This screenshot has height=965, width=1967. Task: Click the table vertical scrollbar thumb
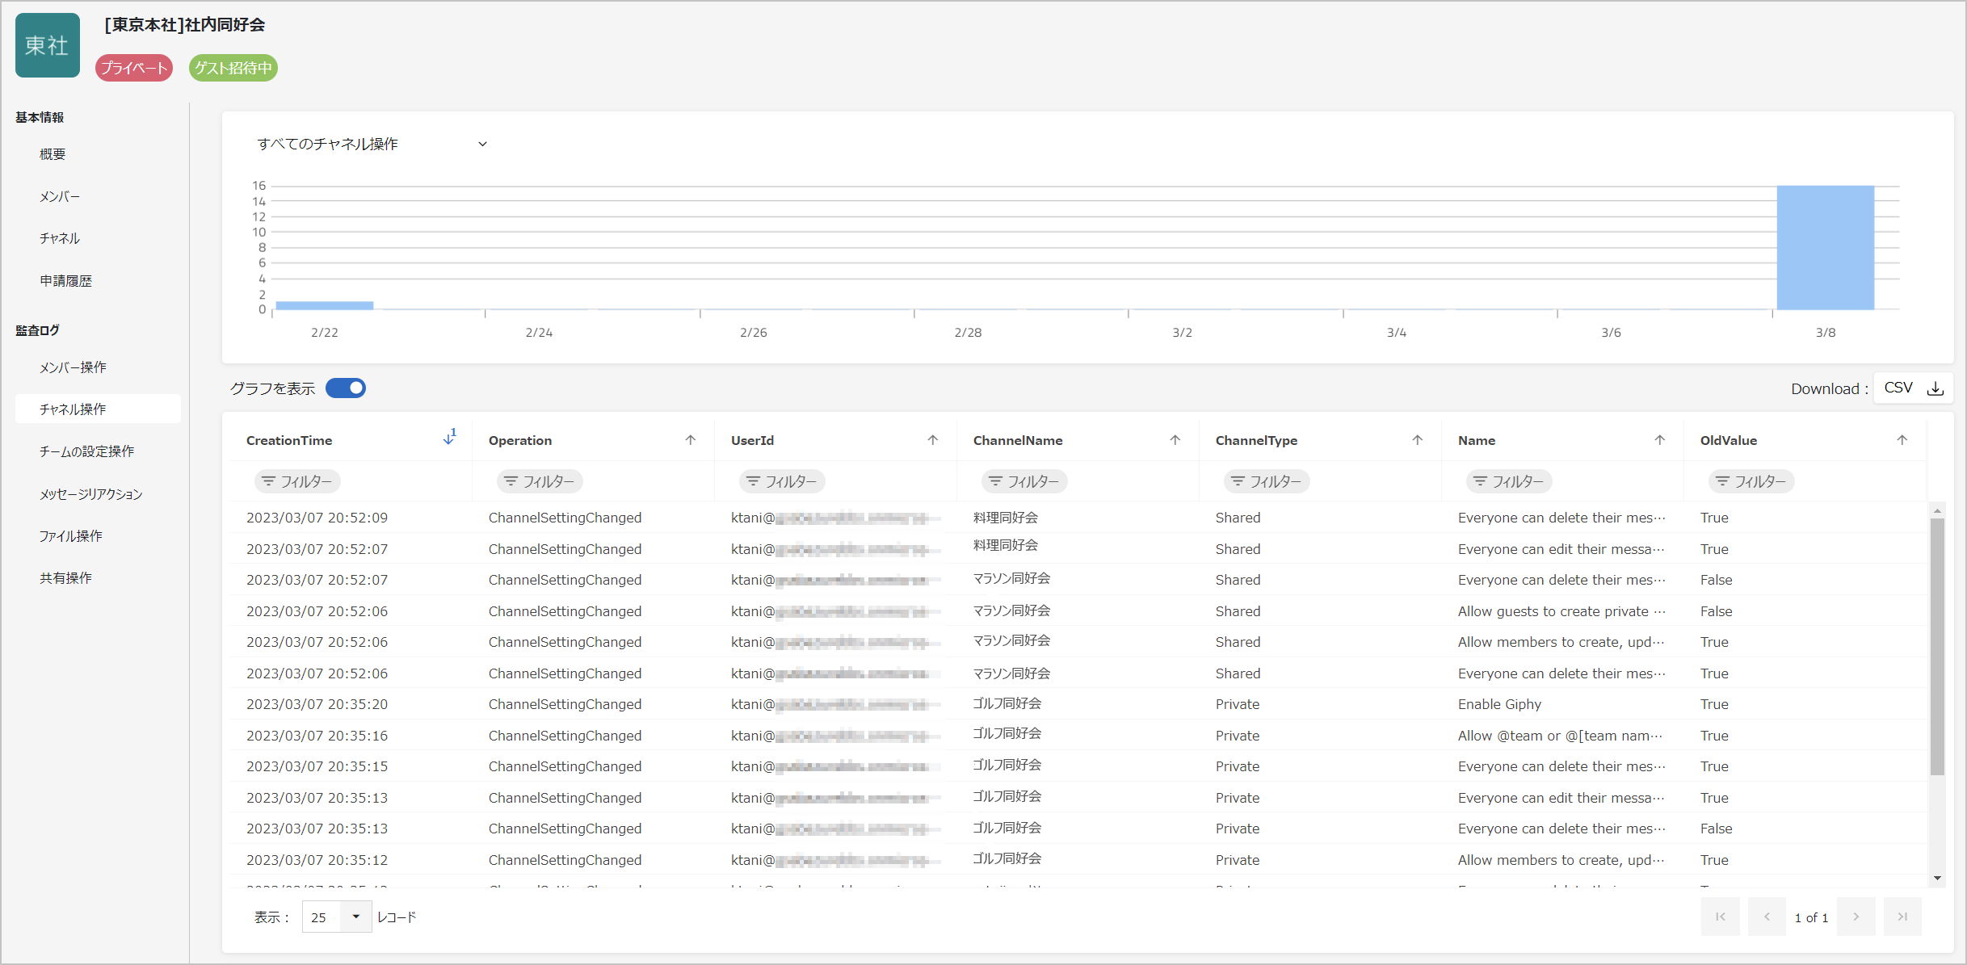[1937, 646]
